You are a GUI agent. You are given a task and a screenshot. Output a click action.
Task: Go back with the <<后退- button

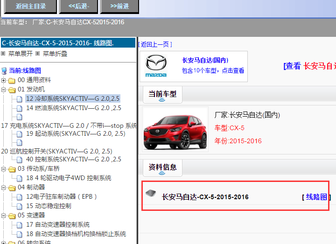click(x=78, y=7)
